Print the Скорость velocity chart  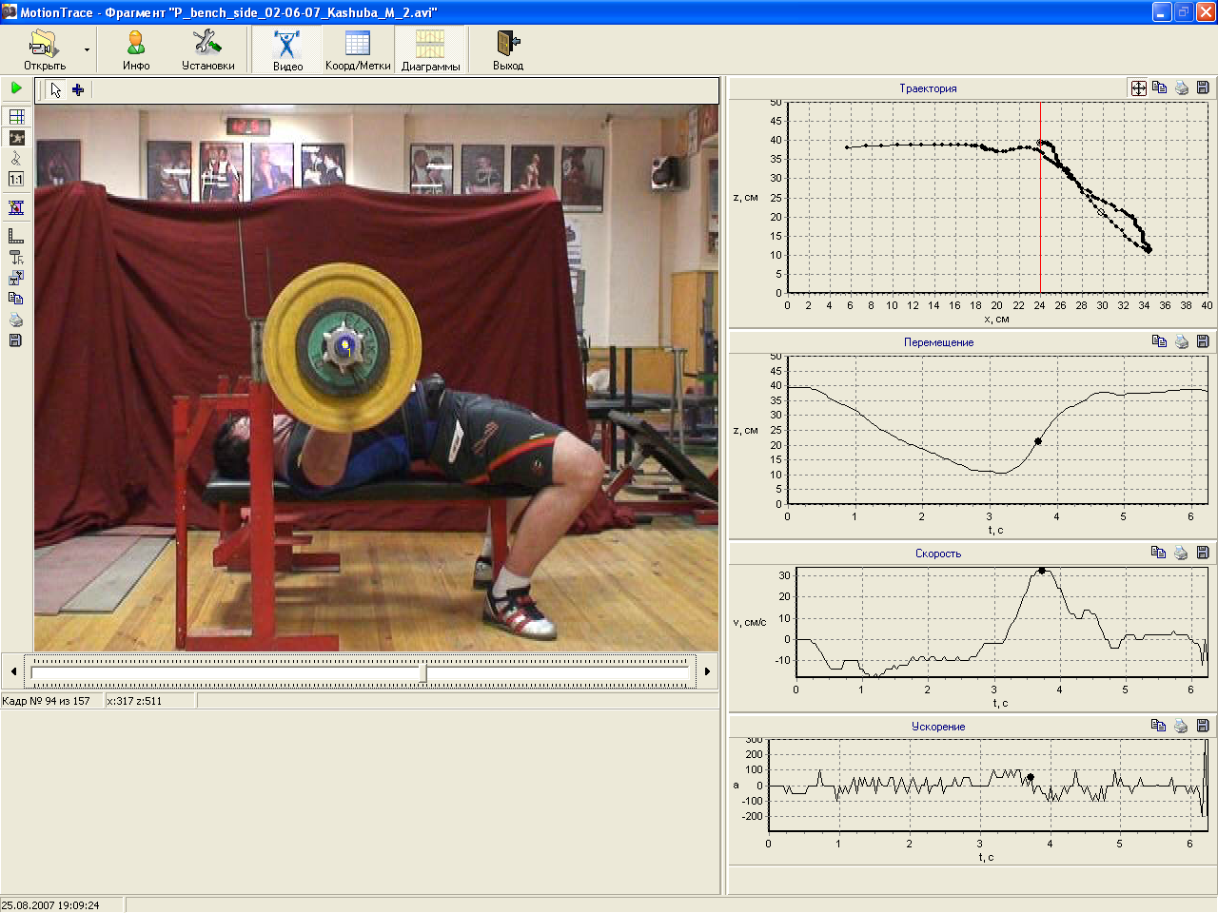[1181, 553]
